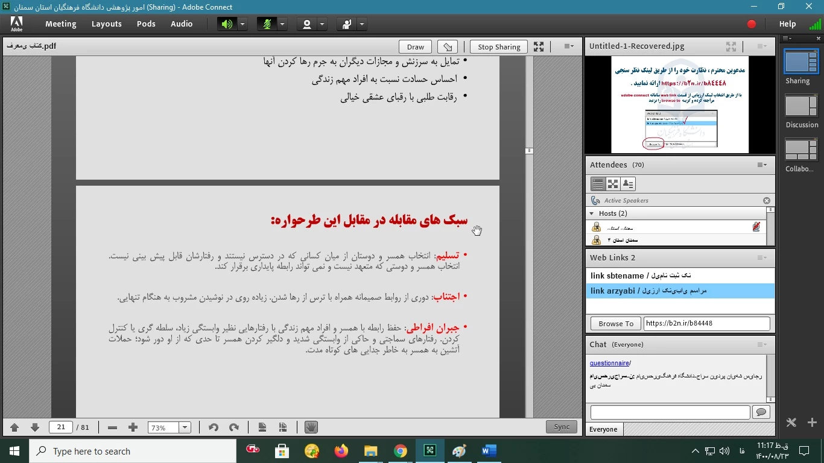This screenshot has width=824, height=463.
Task: Toggle full screen for the share pod
Action: [x=539, y=47]
